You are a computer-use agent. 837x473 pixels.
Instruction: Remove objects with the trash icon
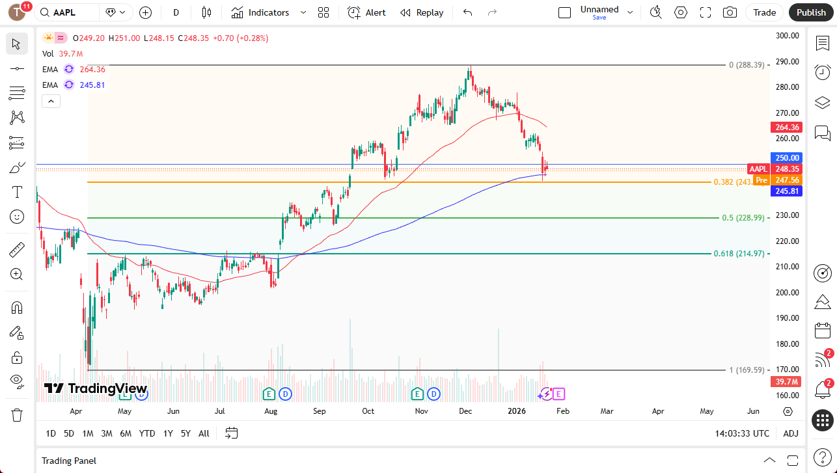point(17,414)
